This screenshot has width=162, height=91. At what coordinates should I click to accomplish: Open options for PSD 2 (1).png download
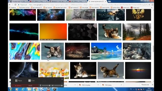pyautogui.click(x=98, y=85)
